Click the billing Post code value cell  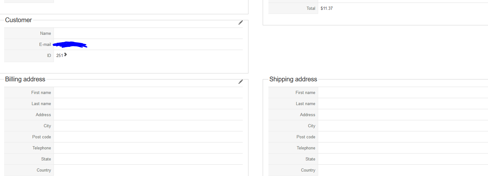click(x=148, y=137)
